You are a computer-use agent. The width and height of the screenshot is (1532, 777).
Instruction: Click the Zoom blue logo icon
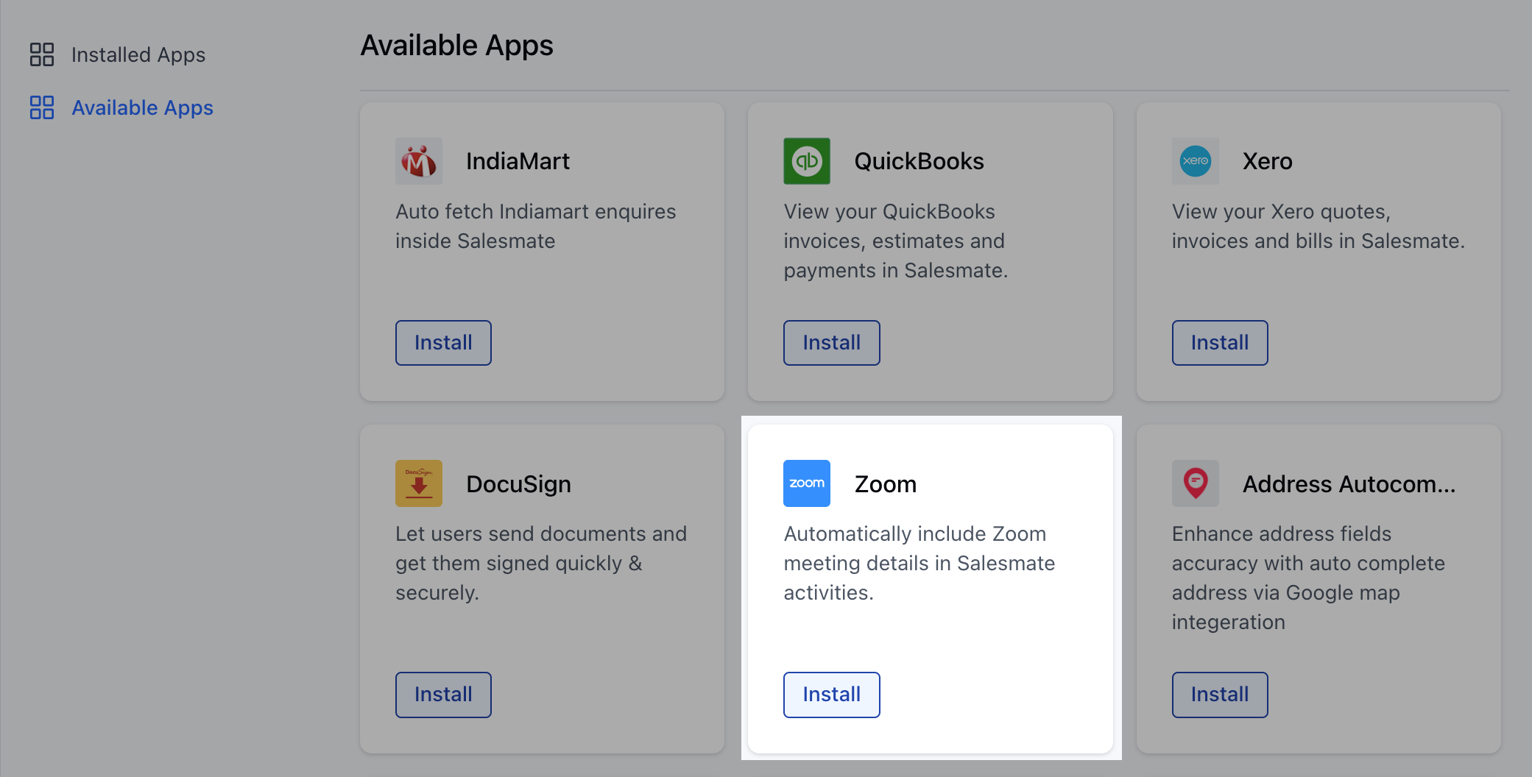(x=807, y=483)
